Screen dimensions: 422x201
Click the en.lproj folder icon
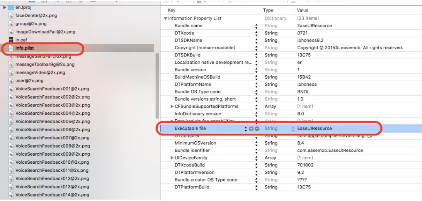tap(11, 8)
